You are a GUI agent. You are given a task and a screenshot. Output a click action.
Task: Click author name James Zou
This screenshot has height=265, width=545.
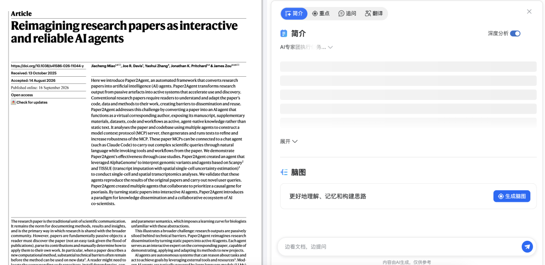[x=223, y=66]
